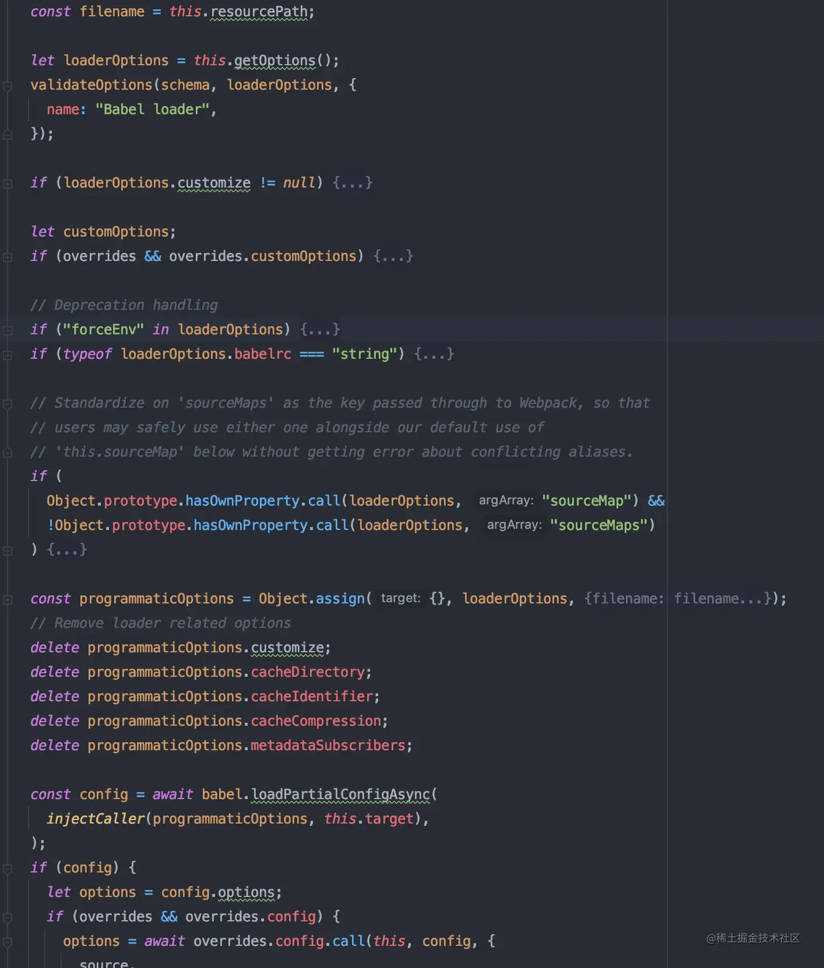Expand gutter fold for "forceEnv" if-block
This screenshot has width=824, height=968.
(x=8, y=330)
